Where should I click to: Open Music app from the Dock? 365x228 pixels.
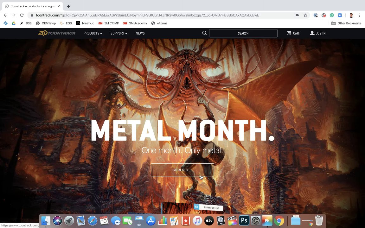click(x=197, y=220)
